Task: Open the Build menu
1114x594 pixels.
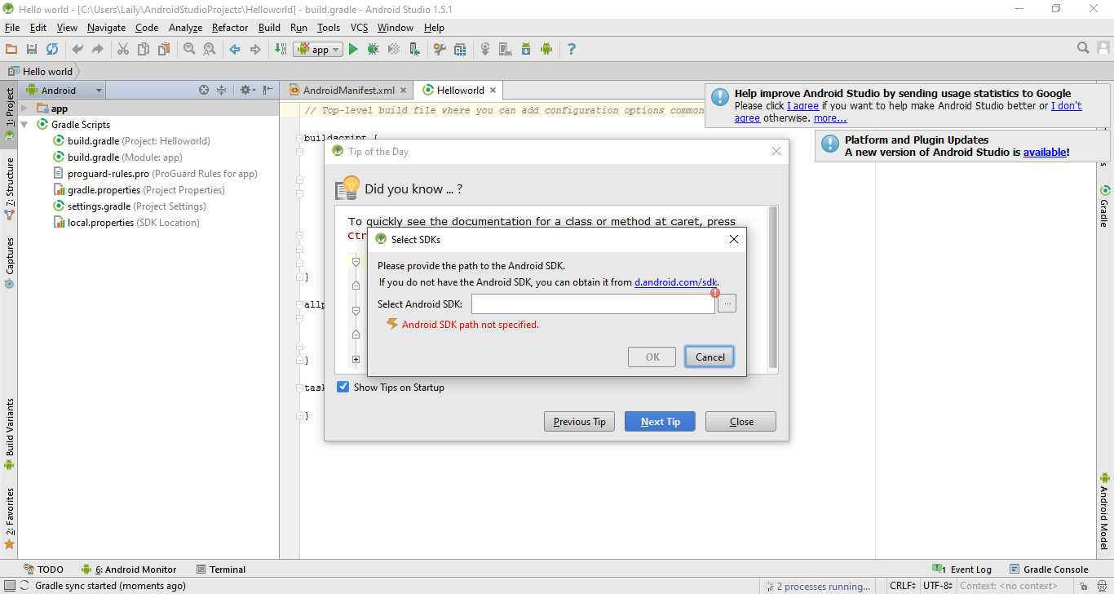Action: 269,28
